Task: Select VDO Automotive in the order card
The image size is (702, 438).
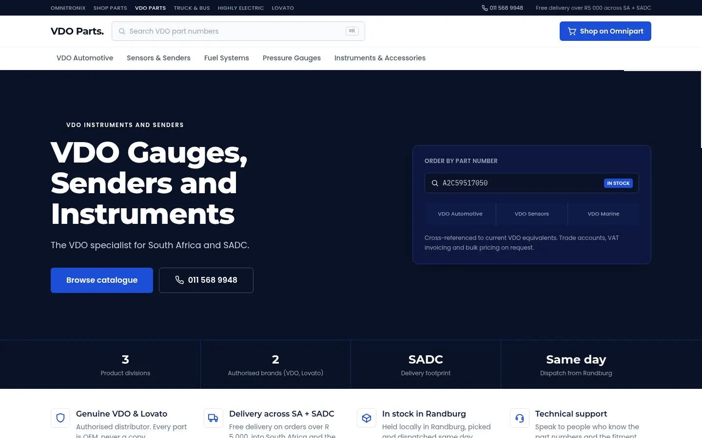Action: 460,214
